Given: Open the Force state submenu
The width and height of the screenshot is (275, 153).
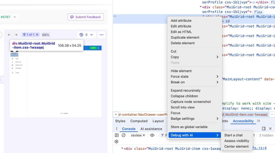Looking at the screenshot, I should point(194,76).
